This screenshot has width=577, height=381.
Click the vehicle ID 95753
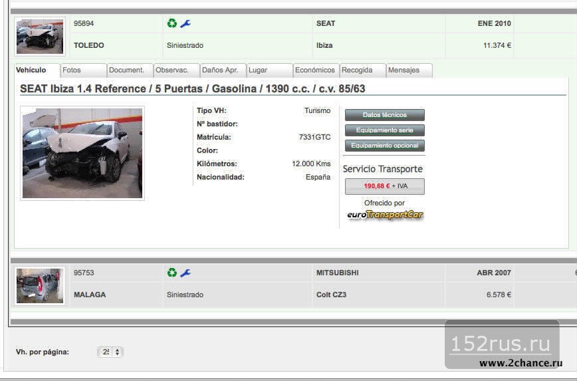tap(84, 273)
